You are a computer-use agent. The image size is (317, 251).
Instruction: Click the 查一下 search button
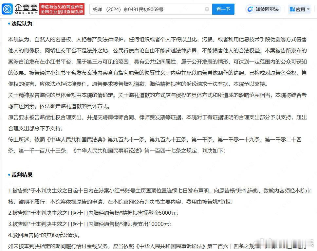coord(223,9)
